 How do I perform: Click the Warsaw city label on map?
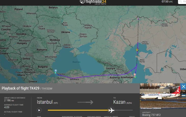32,13
